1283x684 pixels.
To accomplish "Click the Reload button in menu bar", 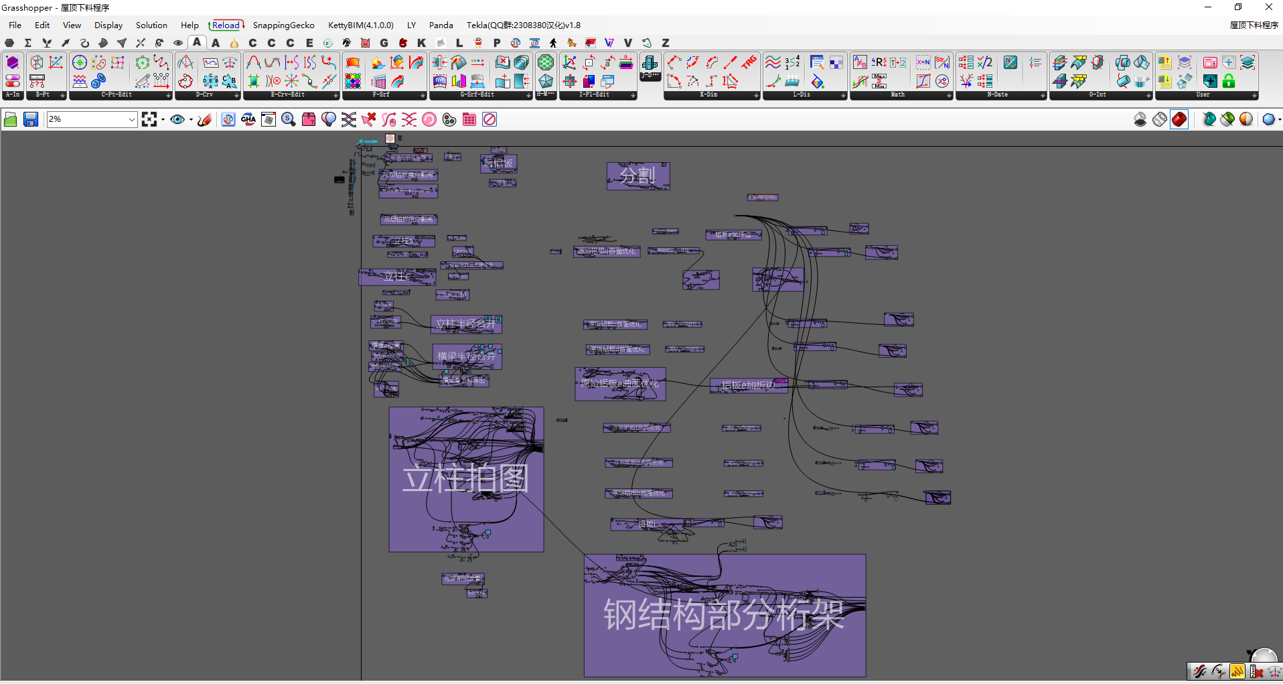I will [226, 25].
